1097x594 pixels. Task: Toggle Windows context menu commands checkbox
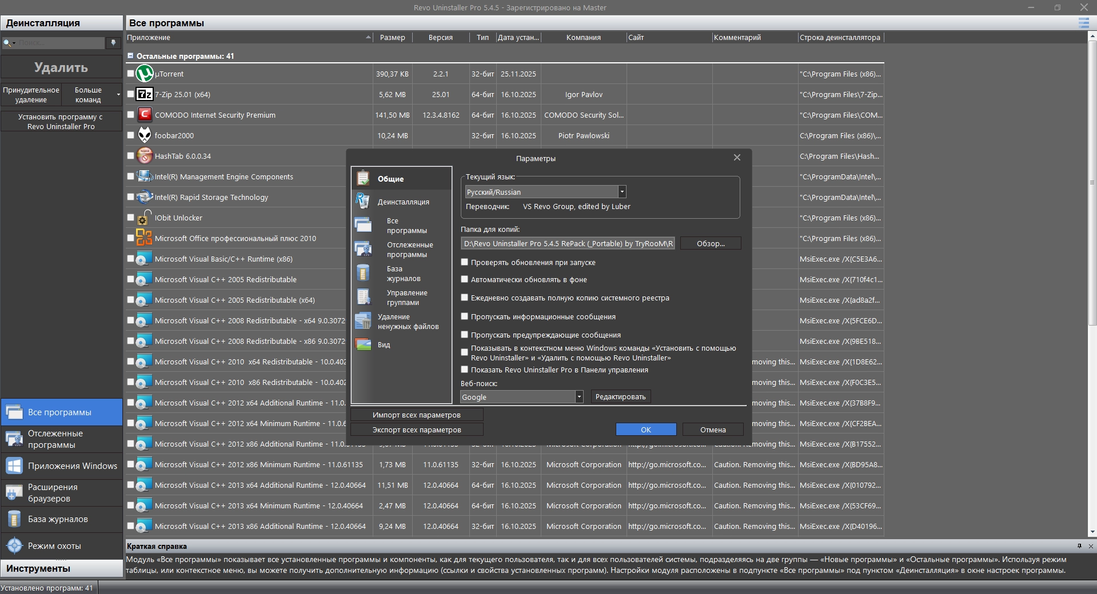tap(465, 352)
